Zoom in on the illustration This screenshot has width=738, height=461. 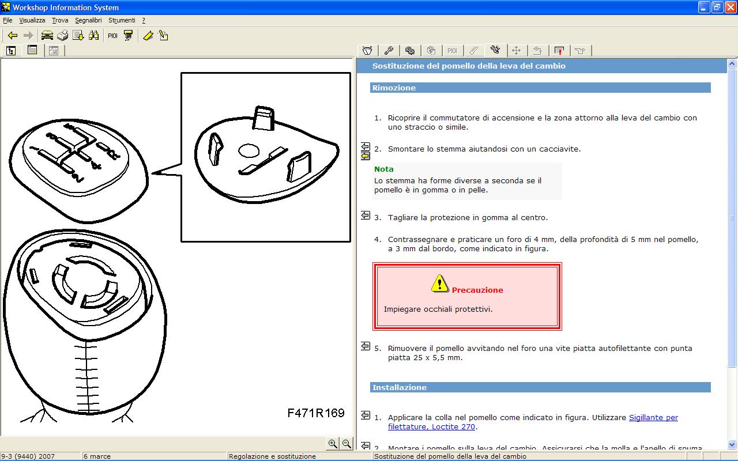(333, 444)
